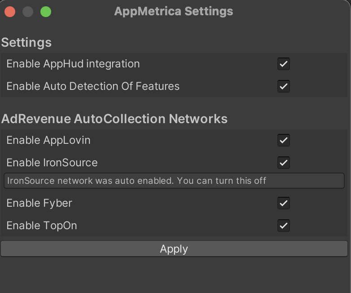Image resolution: width=351 pixels, height=293 pixels.
Task: Click the Enable AppHud integration label
Action: tap(73, 64)
